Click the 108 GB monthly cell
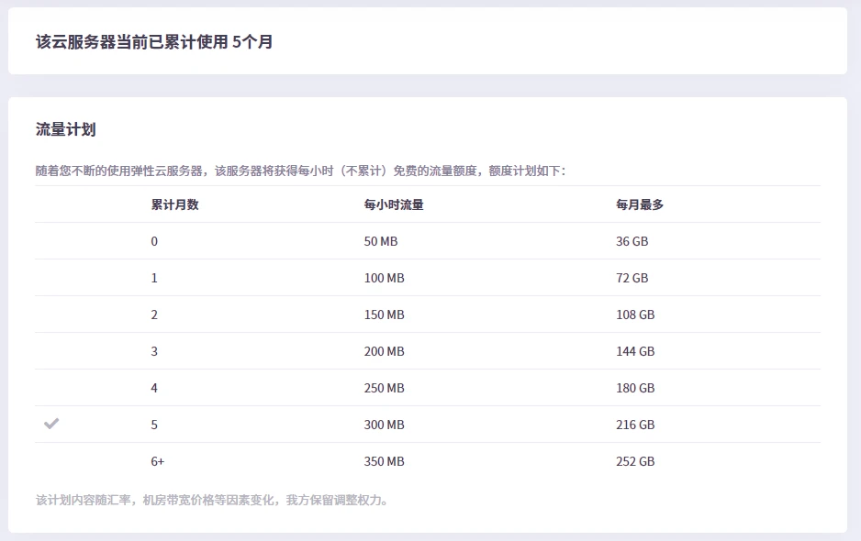Screen dimensions: 861x541 (635, 315)
